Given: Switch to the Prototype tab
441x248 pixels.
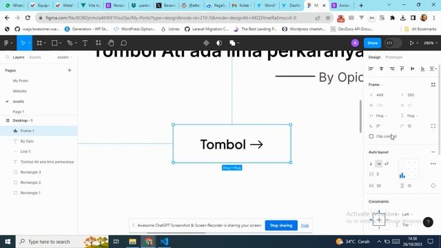Looking at the screenshot, I should click(x=393, y=57).
